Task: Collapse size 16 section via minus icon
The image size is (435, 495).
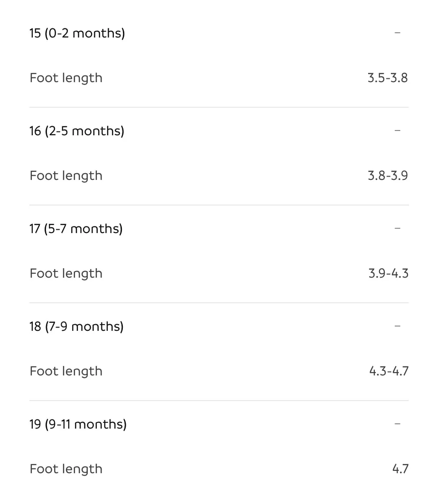Action: pyautogui.click(x=397, y=131)
